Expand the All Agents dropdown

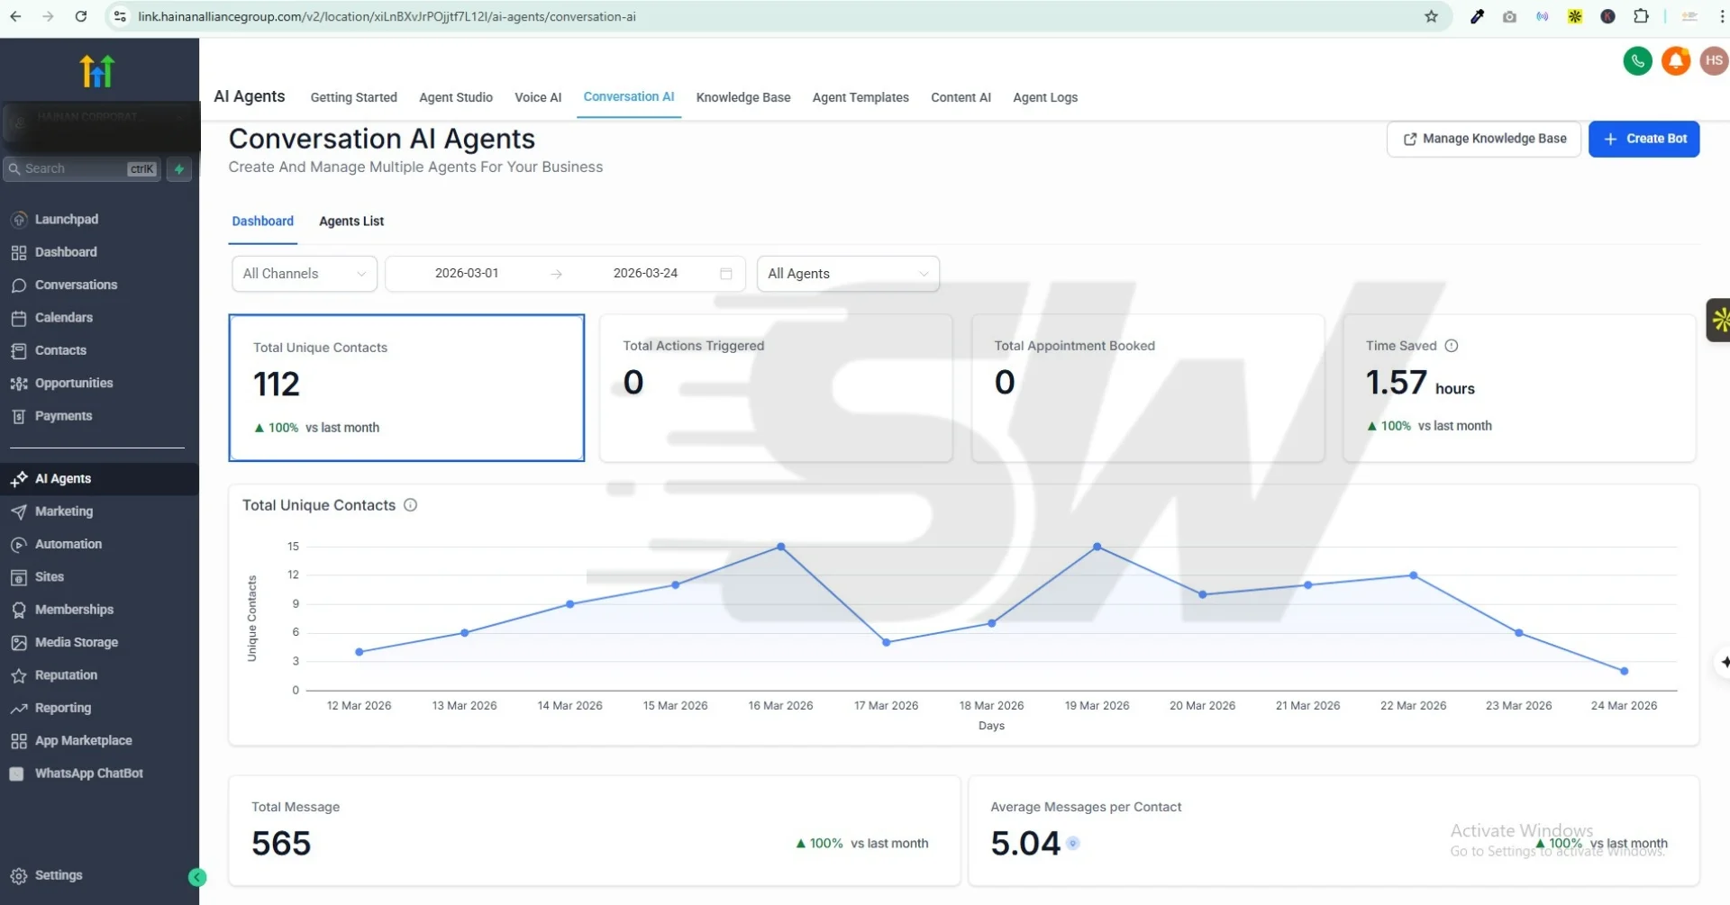[x=847, y=274]
